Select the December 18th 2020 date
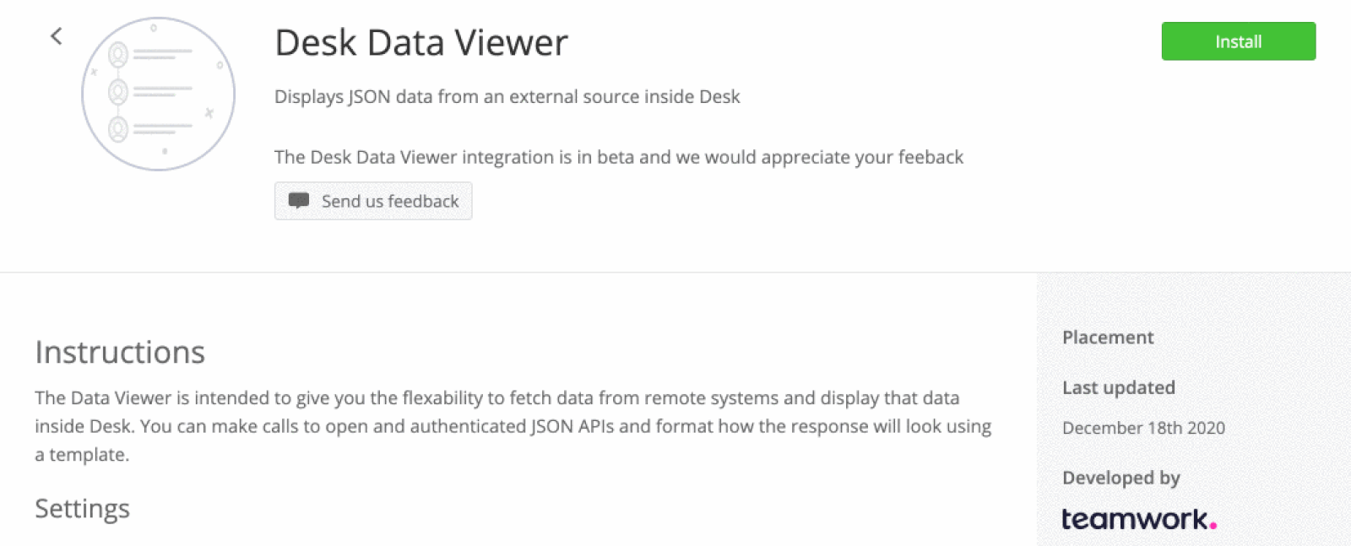 (1143, 428)
